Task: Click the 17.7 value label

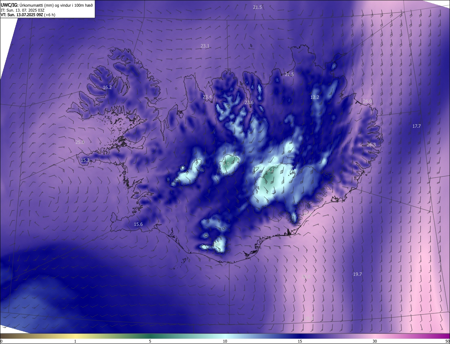Action: [x=417, y=126]
